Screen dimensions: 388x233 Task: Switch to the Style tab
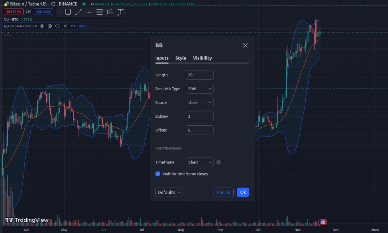tap(181, 58)
